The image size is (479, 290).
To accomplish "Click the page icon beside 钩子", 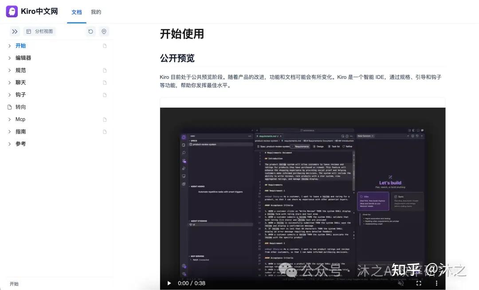I will click(105, 95).
